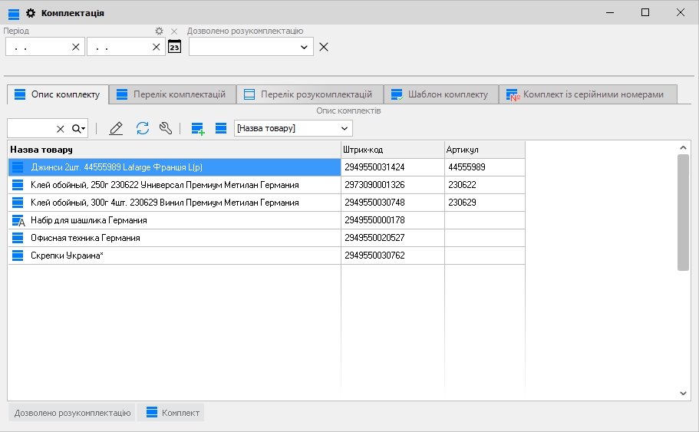Click the gear icon above the period fields
Screen dimensions: 699x432
click(159, 31)
